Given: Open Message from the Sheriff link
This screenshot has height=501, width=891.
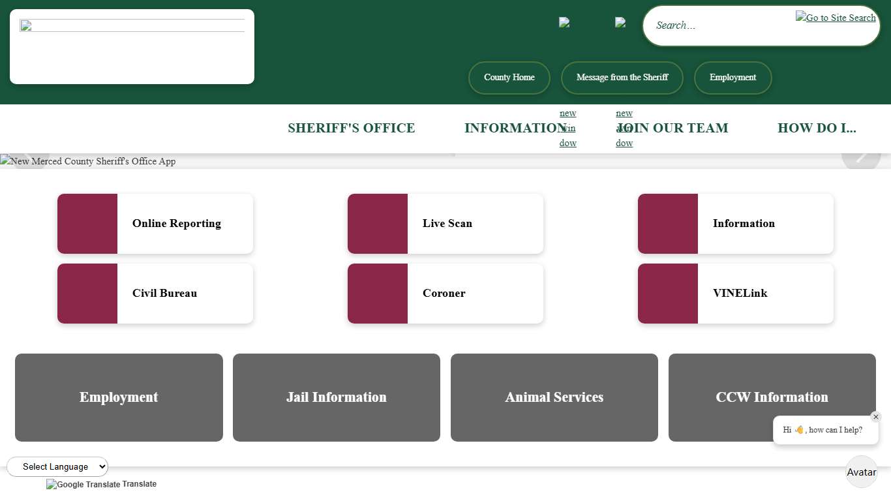Looking at the screenshot, I should point(622,78).
